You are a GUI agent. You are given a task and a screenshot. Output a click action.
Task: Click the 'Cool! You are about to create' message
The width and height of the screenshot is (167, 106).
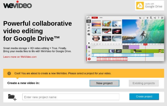point(63,73)
